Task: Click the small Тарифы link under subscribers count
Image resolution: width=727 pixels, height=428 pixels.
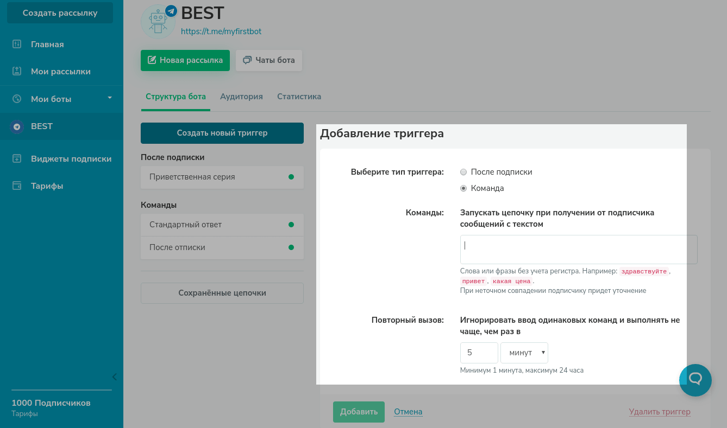Action: pyautogui.click(x=25, y=414)
